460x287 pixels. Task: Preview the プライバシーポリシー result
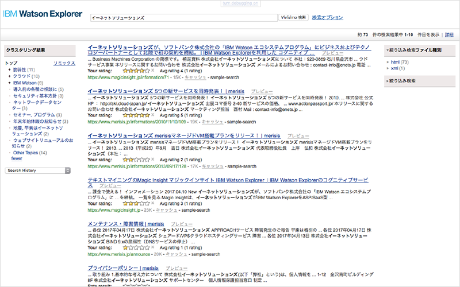point(177,268)
